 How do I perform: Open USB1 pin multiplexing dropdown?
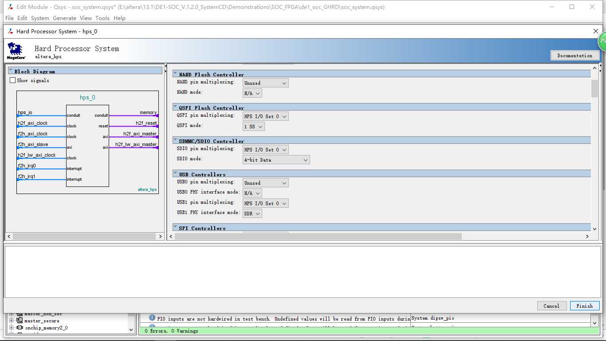pos(265,203)
